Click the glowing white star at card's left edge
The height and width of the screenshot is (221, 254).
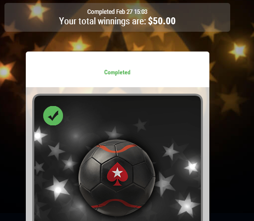38,136
